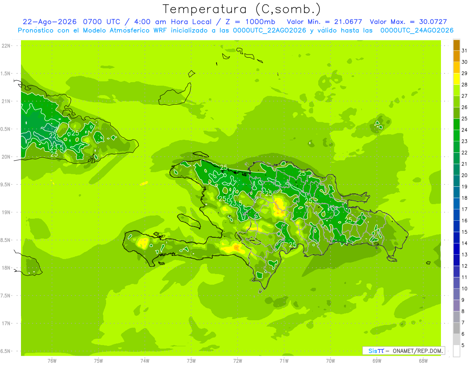475x366 pixels.
Task: Click the longitude label '68W'
Action: click(423, 361)
